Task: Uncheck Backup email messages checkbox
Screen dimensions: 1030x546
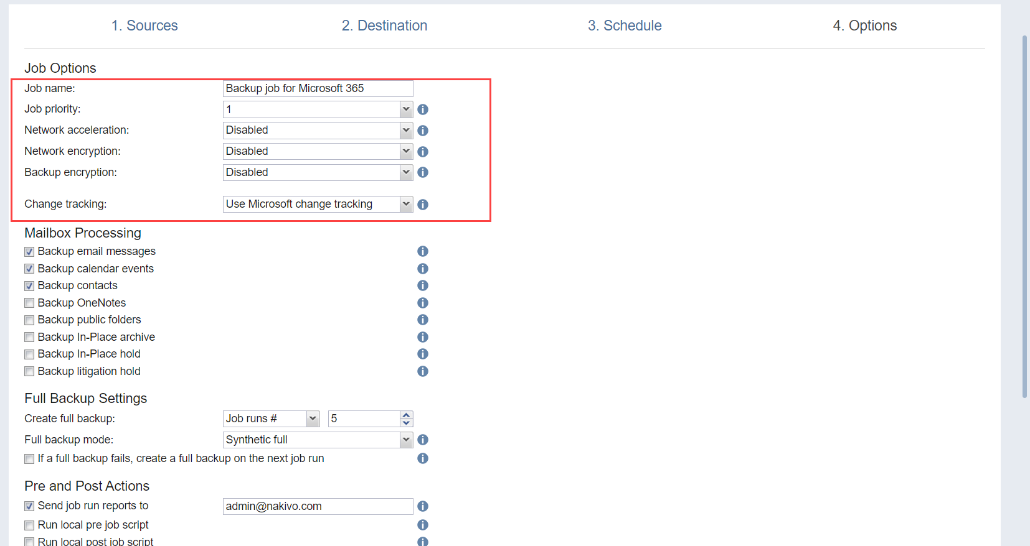Action: click(x=29, y=252)
